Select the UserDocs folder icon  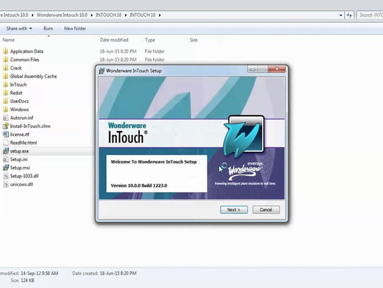(6, 101)
